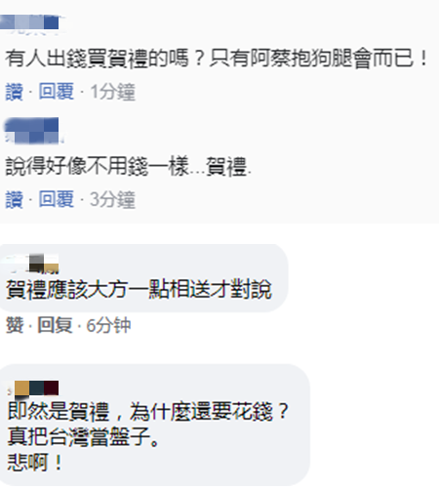The width and height of the screenshot is (439, 489).
Task: Open the 1分鐘 timestamp link
Action: coord(112,92)
